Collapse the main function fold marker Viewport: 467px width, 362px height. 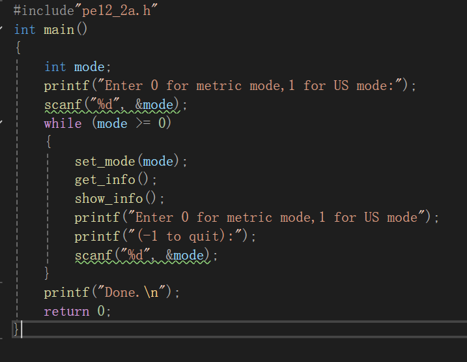click(1, 29)
